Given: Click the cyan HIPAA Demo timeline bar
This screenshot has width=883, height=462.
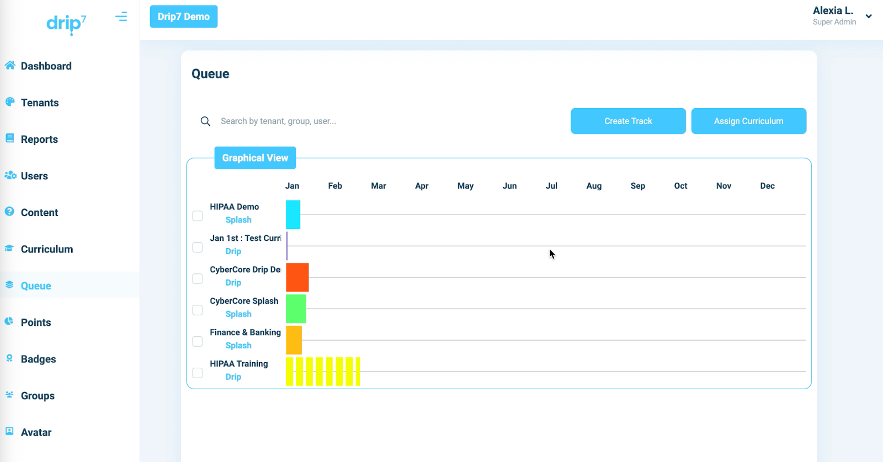Looking at the screenshot, I should pyautogui.click(x=293, y=214).
